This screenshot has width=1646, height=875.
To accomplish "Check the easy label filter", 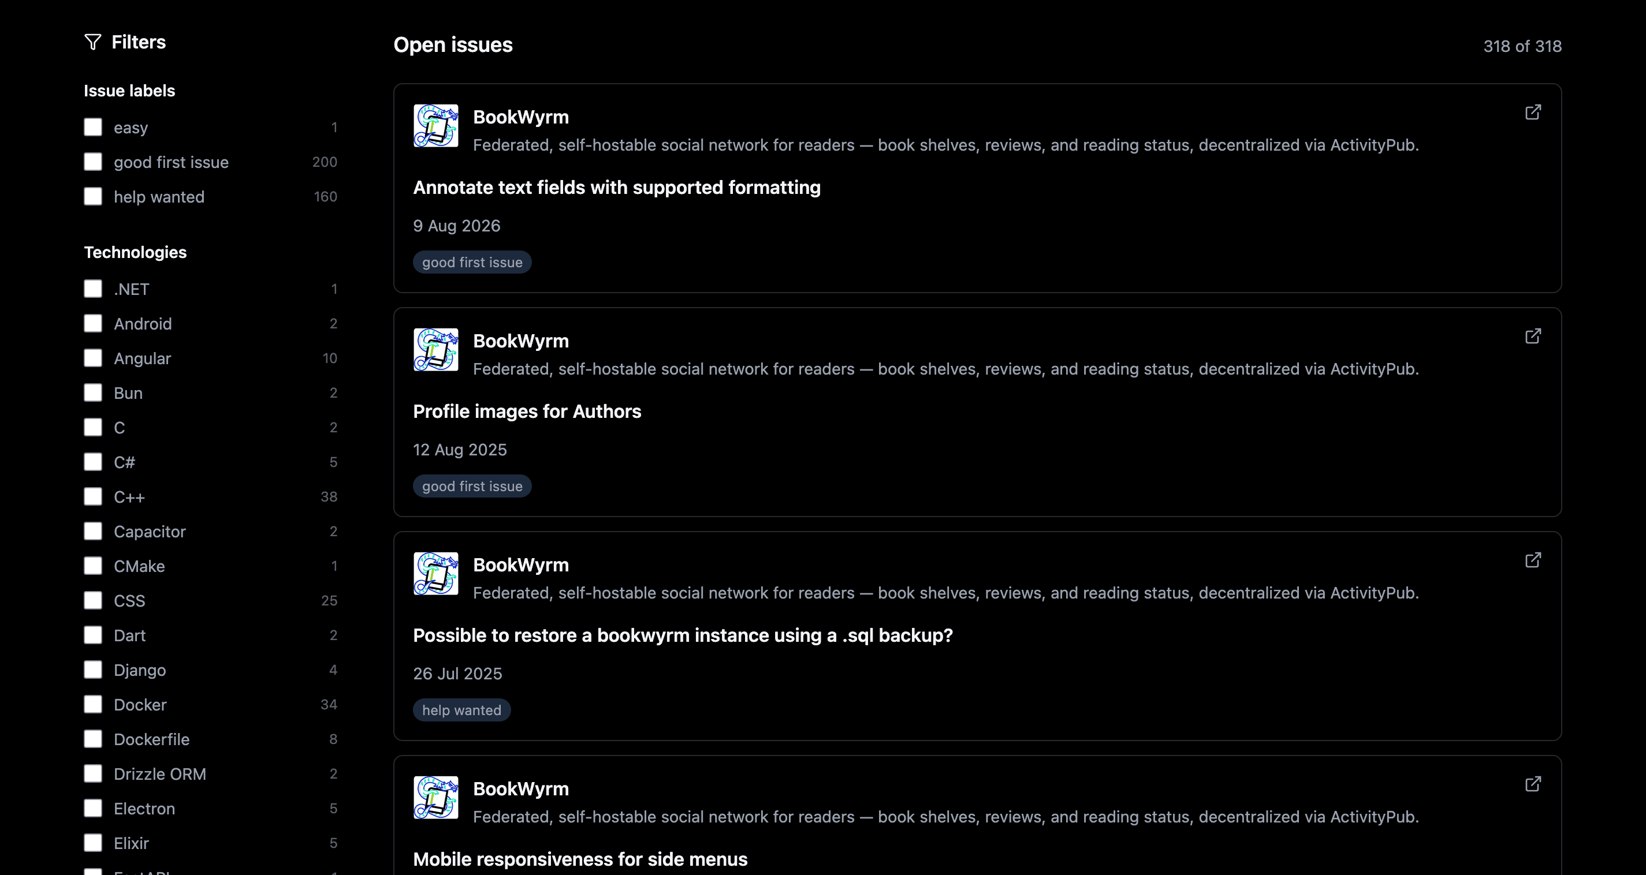I will tap(94, 127).
